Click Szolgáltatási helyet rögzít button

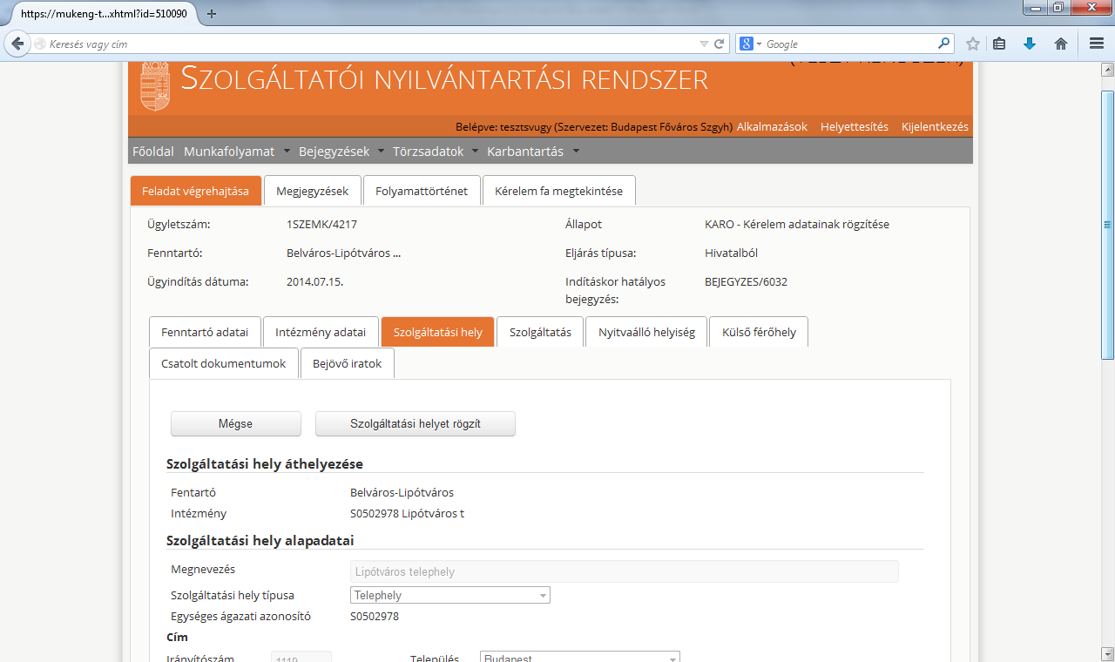point(416,423)
